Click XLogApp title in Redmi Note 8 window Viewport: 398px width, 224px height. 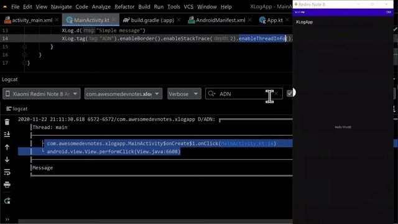(304, 22)
